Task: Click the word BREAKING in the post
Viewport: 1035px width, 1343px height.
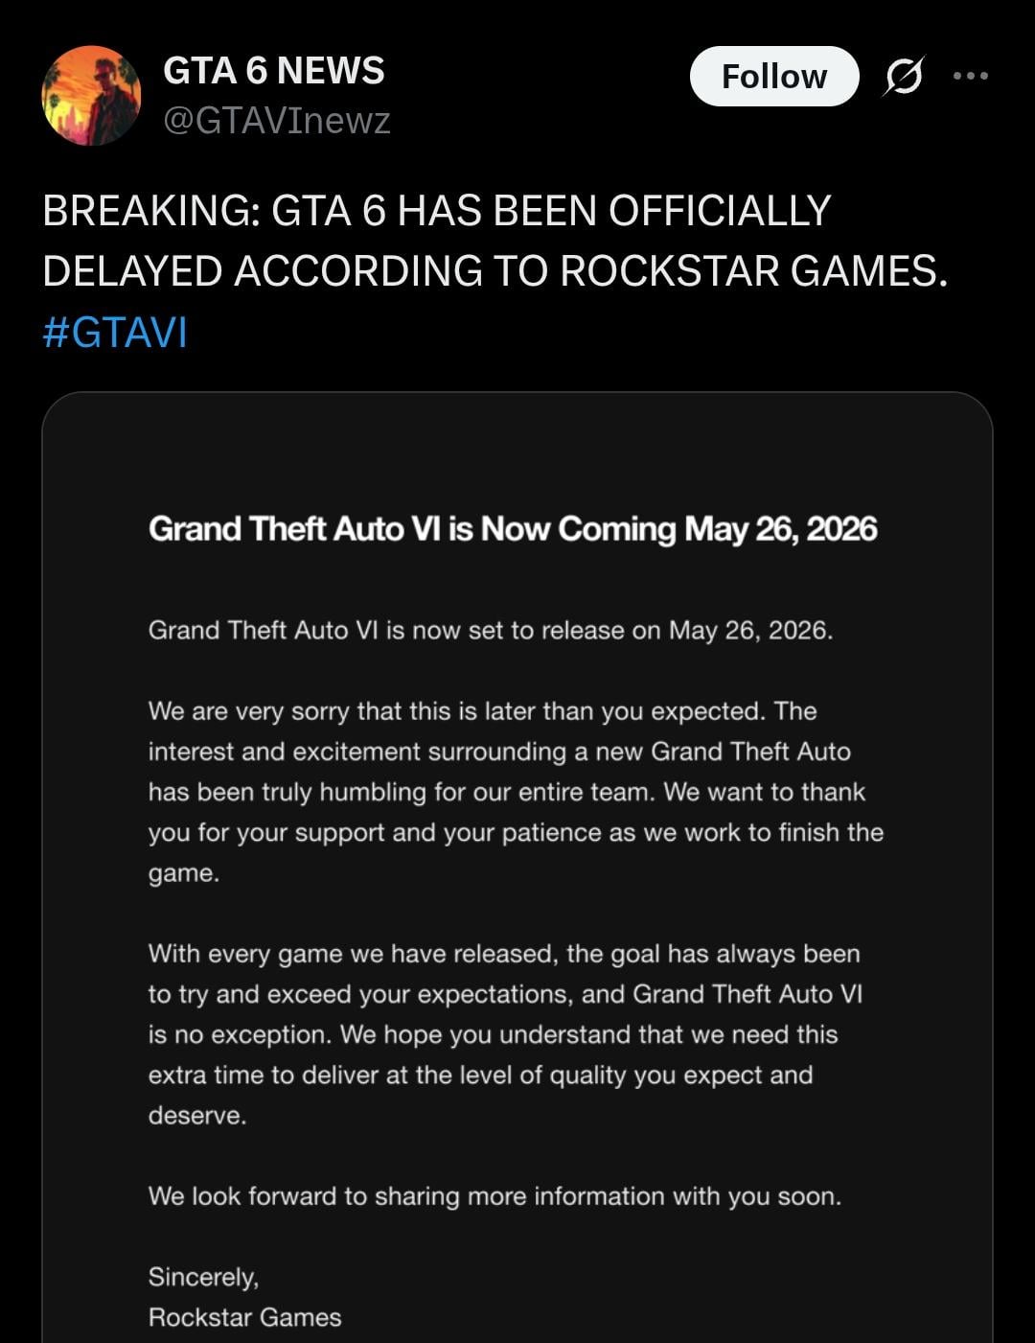Action: pos(150,211)
